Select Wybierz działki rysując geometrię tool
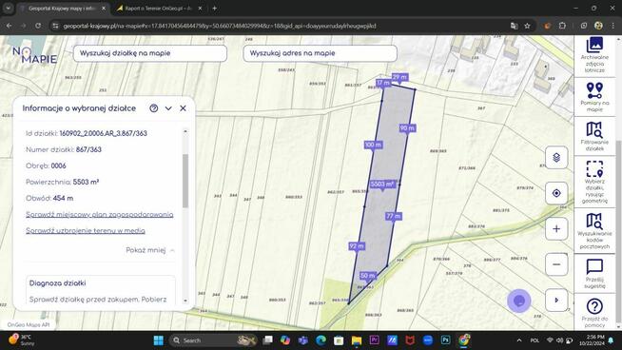622x350 pixels. pos(594,182)
